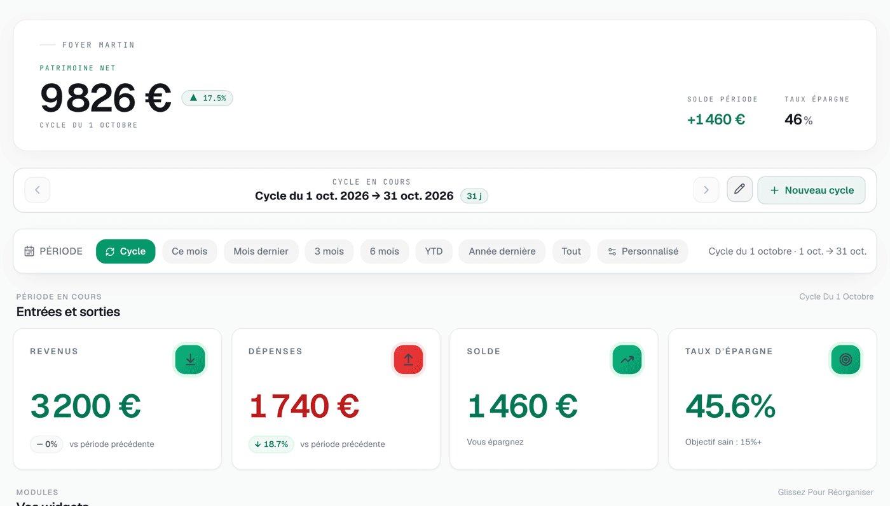Image resolution: width=890 pixels, height=506 pixels.
Task: Click the 1 740 € dépenses amount
Action: (x=305, y=406)
